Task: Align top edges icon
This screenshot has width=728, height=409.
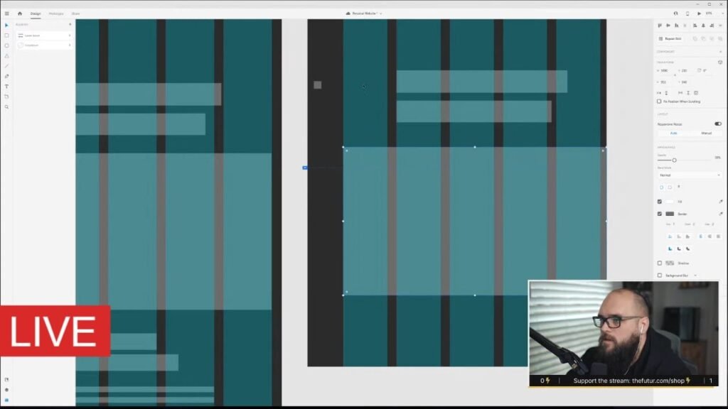Action: pos(660,26)
